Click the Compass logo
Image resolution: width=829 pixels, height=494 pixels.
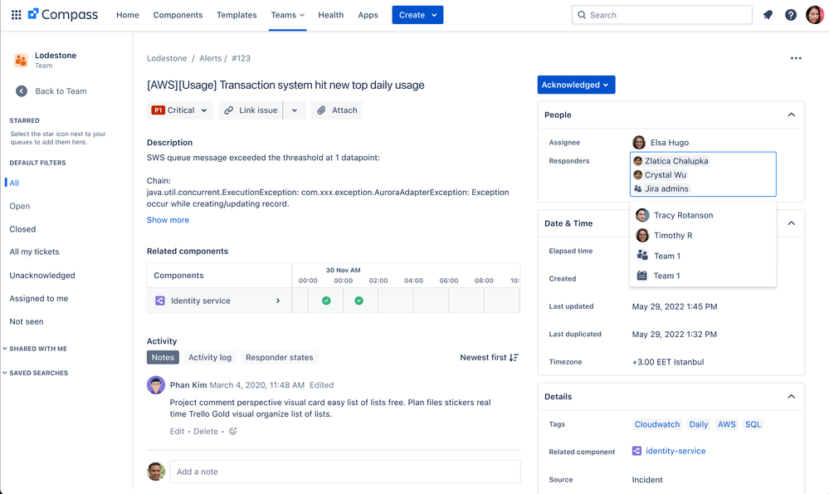click(63, 15)
